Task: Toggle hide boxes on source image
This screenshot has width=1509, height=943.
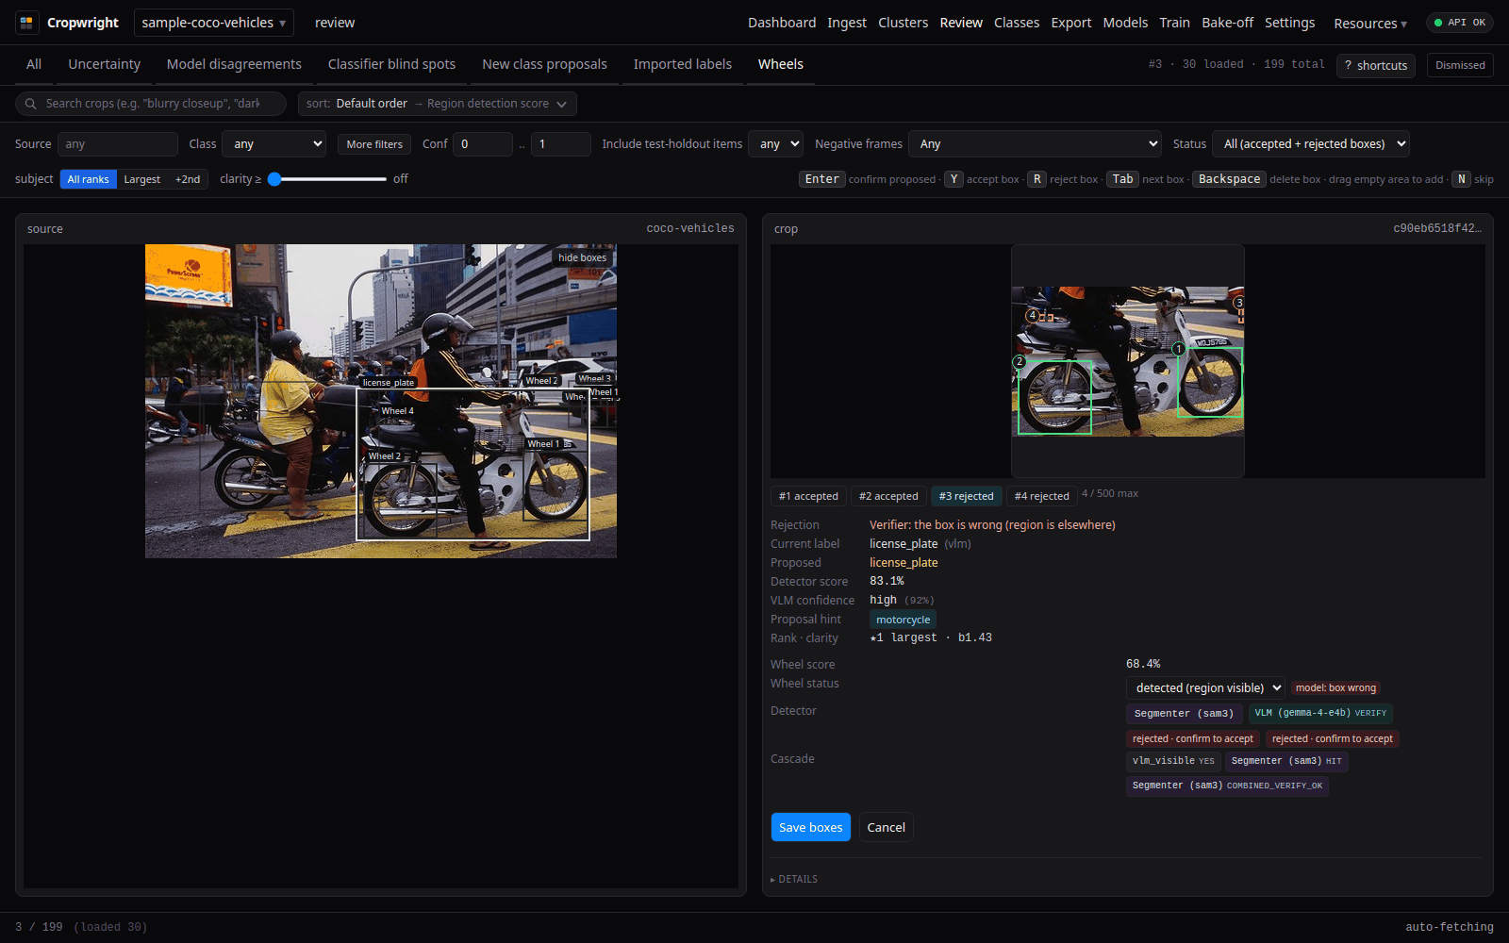Action: (x=582, y=257)
